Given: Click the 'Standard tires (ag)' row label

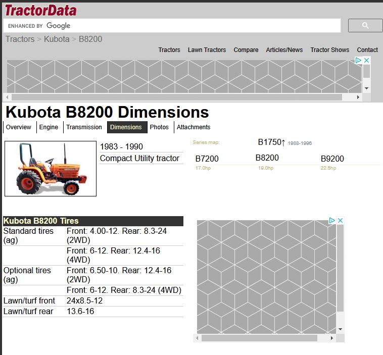Looking at the screenshot, I should coord(28,236).
